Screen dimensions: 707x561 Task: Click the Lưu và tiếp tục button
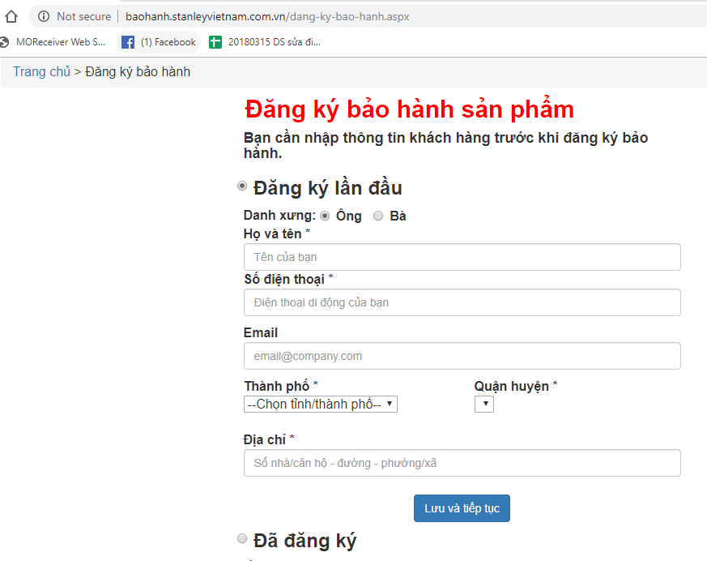462,508
